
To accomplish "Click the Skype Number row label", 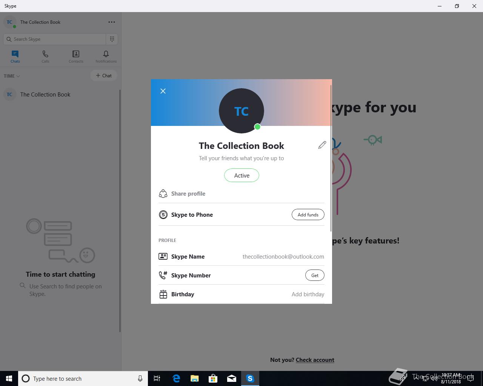I will point(191,275).
